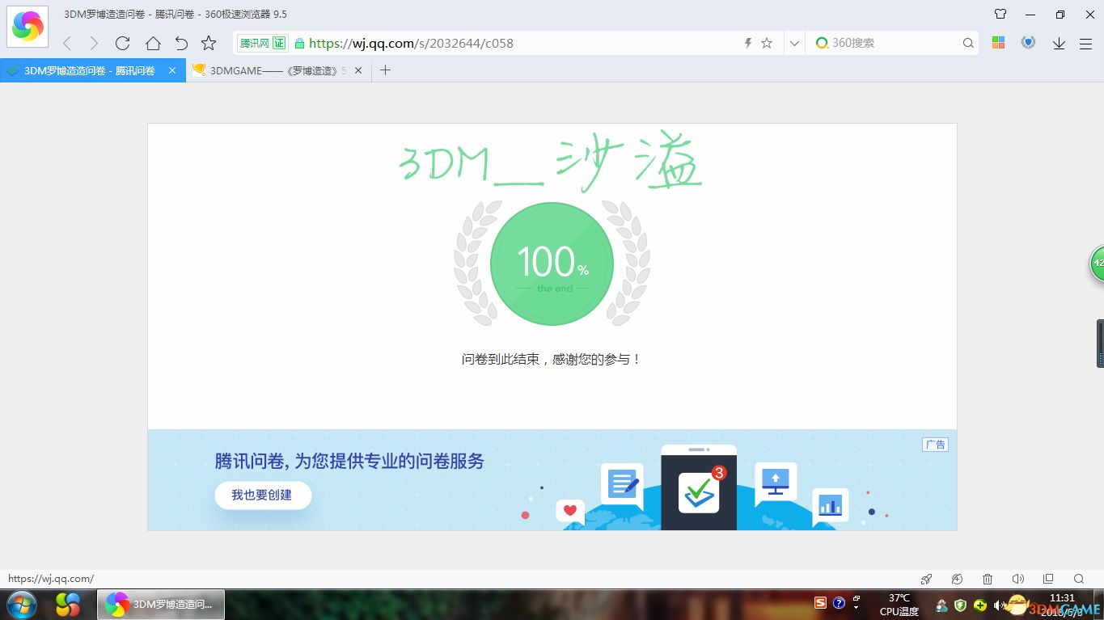This screenshot has width=1104, height=620.
Task: Open the colorful pinwheel taskbar app
Action: [68, 604]
